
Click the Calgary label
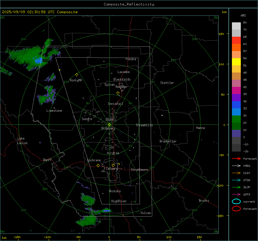tap(112, 168)
